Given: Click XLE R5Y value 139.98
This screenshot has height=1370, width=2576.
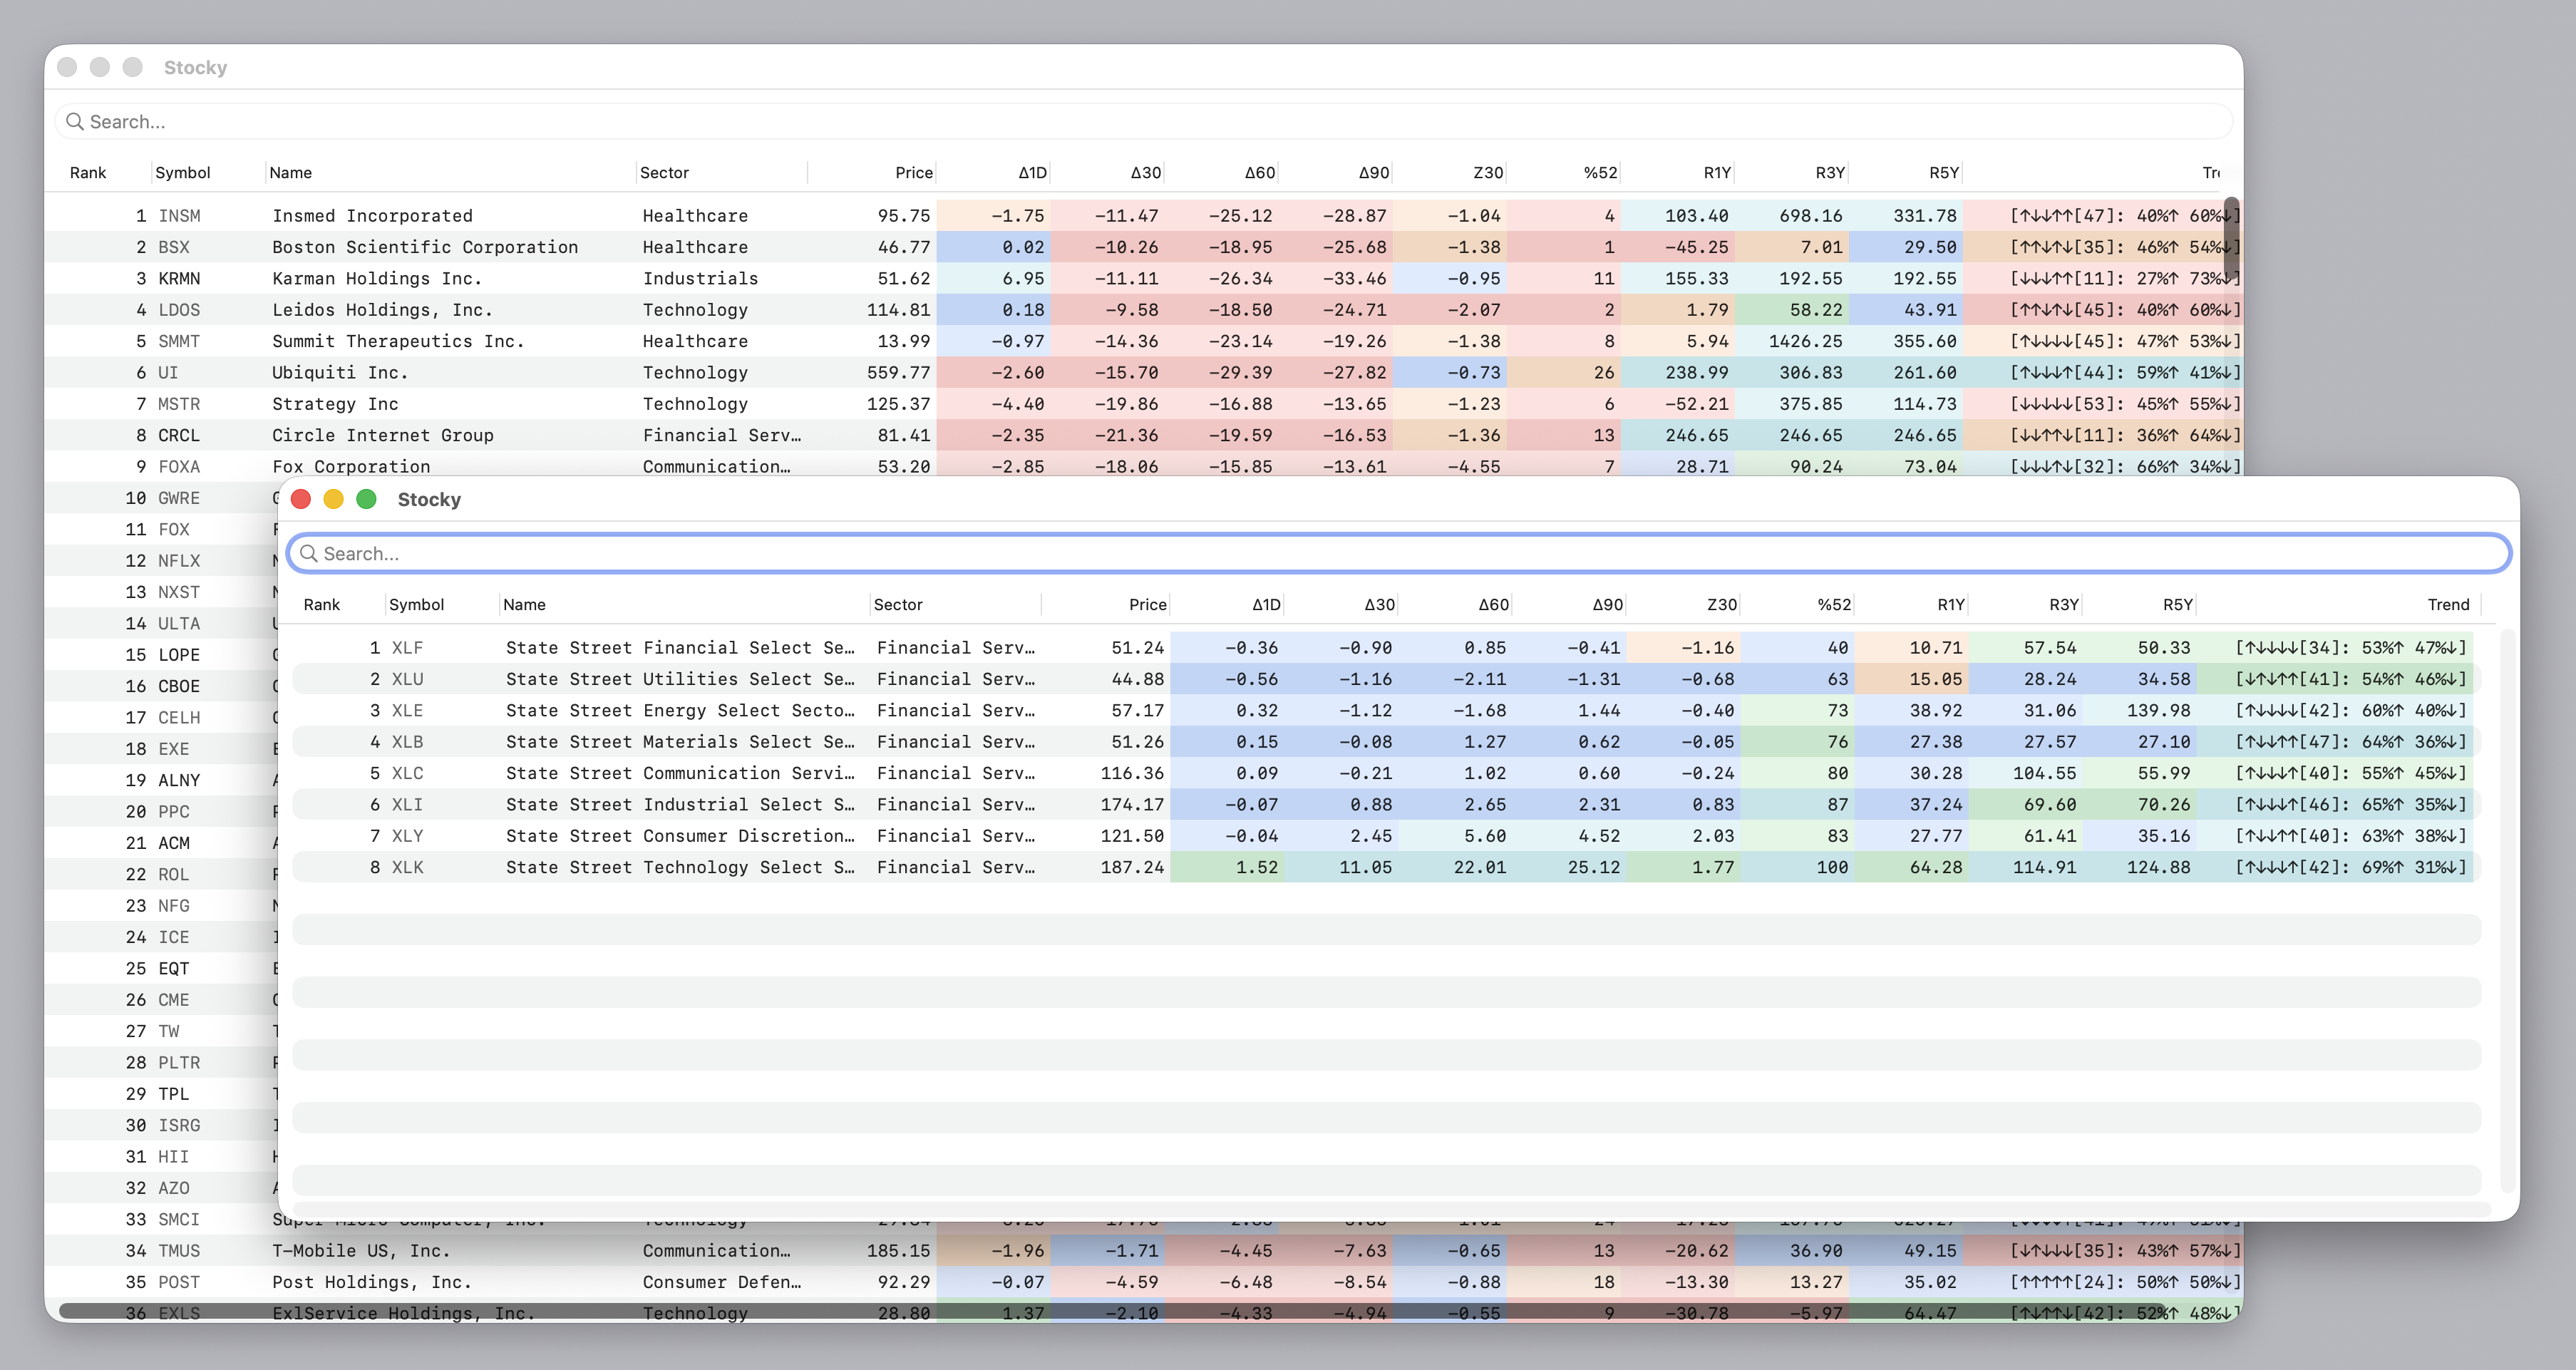Looking at the screenshot, I should pos(2158,710).
